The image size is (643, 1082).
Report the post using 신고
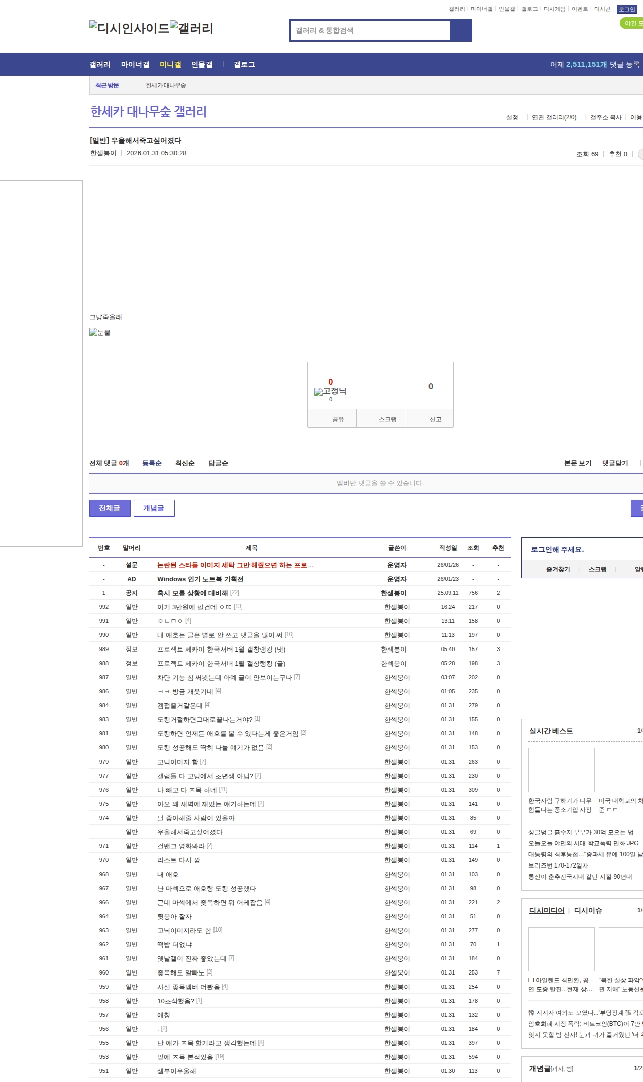click(x=435, y=419)
